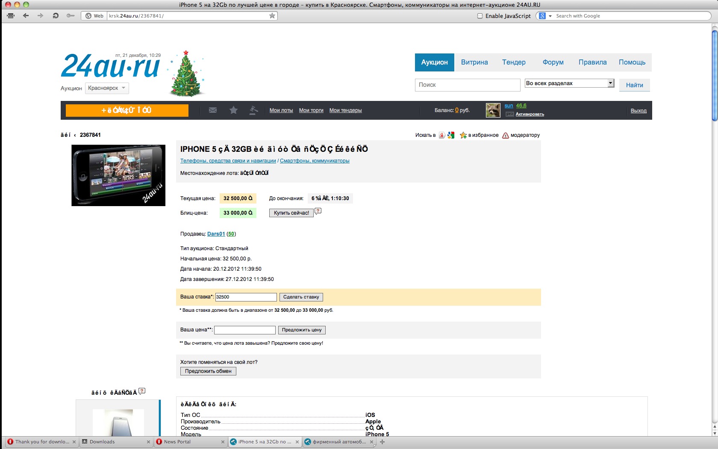Switch to the 'фирменный автомоб...' browser tab
The height and width of the screenshot is (449, 718).
[x=339, y=442]
